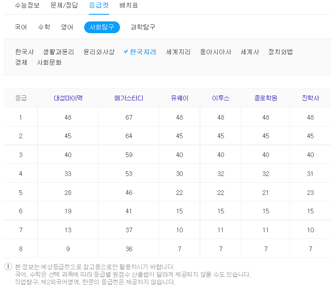The height and width of the screenshot is (294, 333).
Task: Click grade 4 유웨이 value 30
Action: point(179,174)
